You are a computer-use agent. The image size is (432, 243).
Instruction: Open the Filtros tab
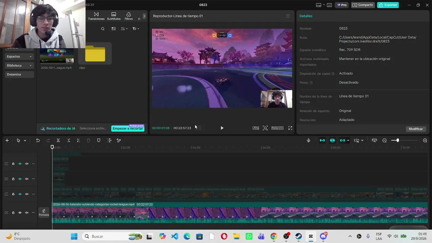pos(129,16)
